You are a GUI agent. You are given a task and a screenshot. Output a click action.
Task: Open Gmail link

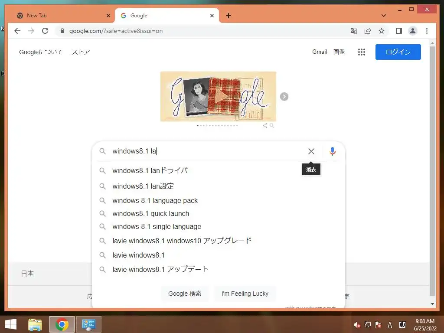[x=320, y=52]
